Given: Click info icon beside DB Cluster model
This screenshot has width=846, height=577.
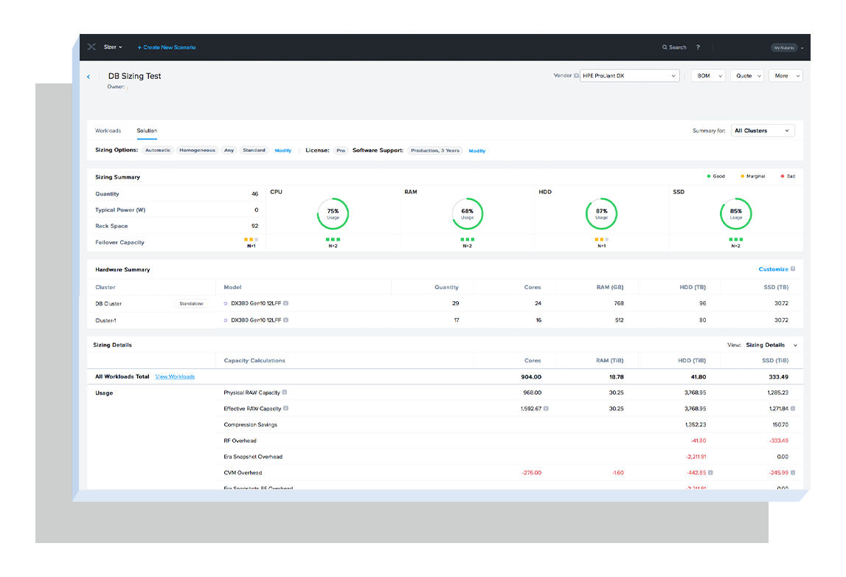Looking at the screenshot, I should pyautogui.click(x=286, y=303).
